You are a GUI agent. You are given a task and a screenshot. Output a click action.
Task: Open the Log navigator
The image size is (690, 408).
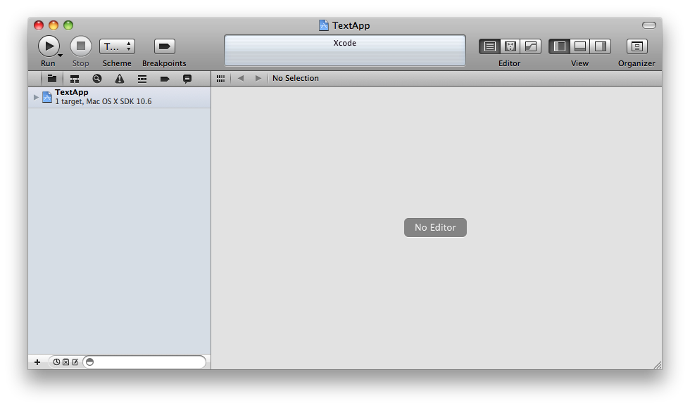[187, 79]
